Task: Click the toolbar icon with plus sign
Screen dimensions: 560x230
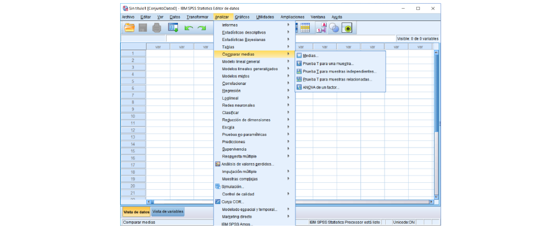Action: (347, 29)
